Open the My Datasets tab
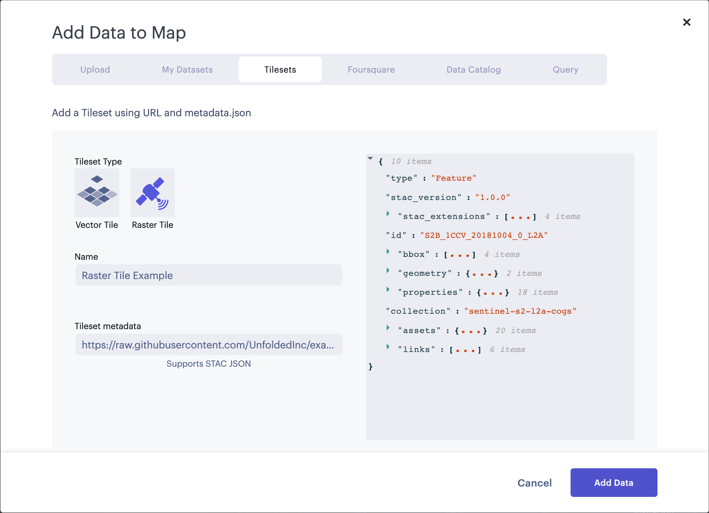 (x=187, y=69)
